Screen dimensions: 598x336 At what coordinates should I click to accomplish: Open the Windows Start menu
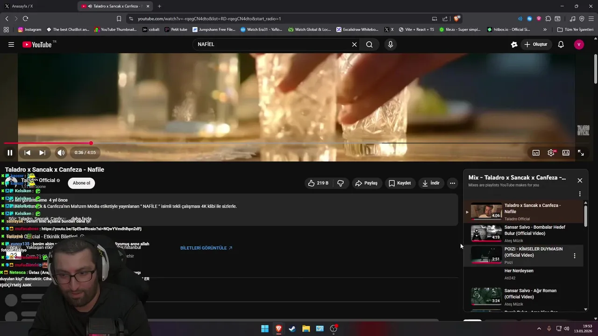coord(265,329)
